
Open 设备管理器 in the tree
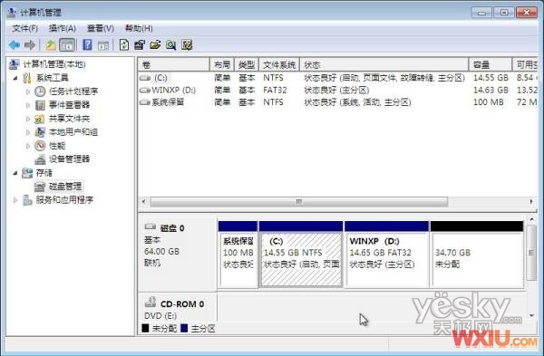tap(69, 159)
